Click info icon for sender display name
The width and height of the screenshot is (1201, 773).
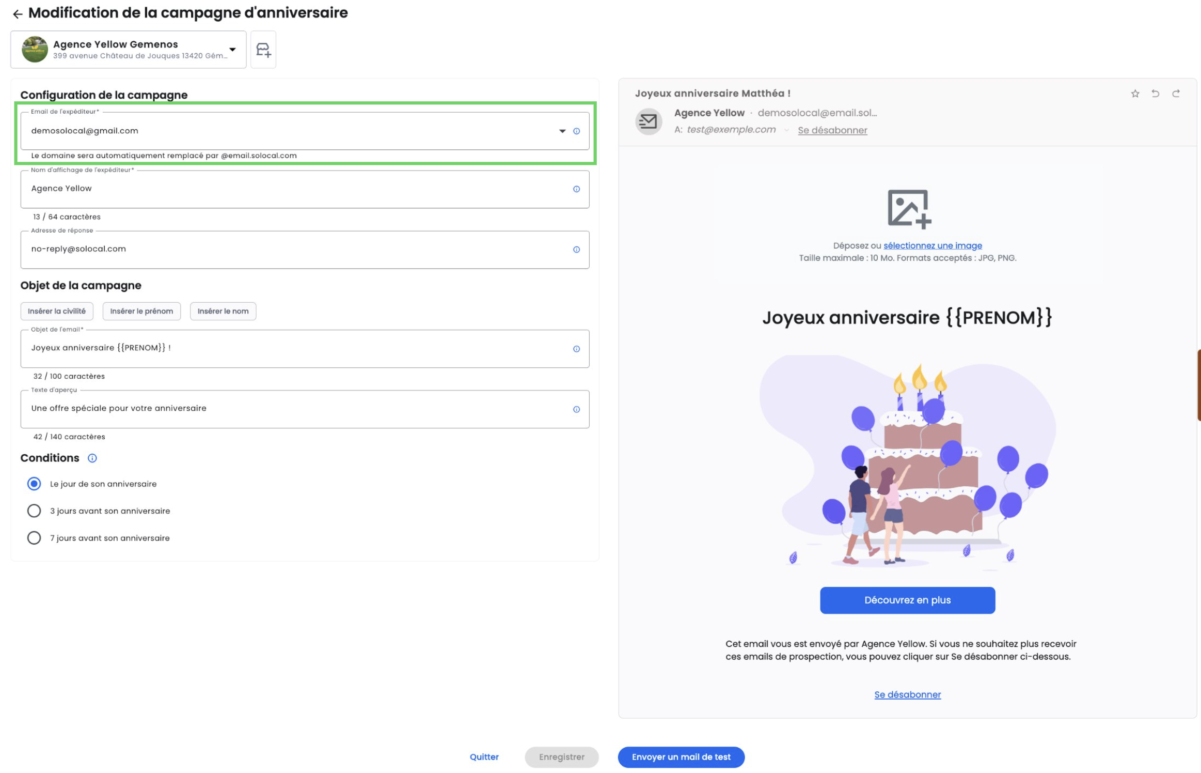(577, 189)
